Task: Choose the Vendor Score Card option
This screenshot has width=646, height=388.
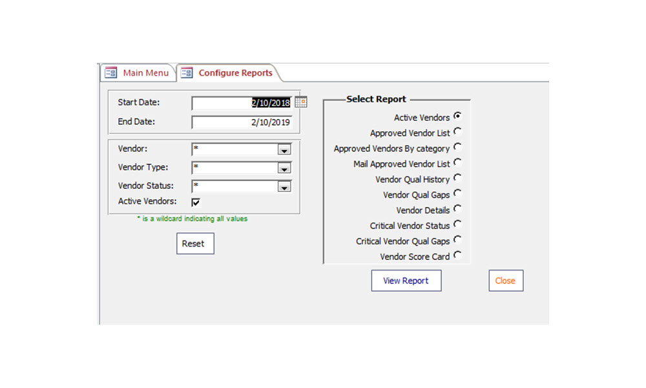Action: coord(457,255)
